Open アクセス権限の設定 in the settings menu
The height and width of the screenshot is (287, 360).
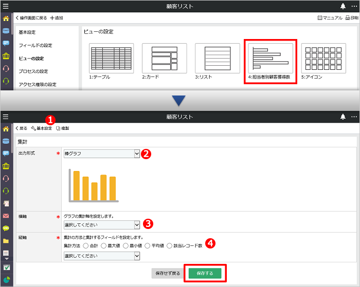[x=38, y=84]
